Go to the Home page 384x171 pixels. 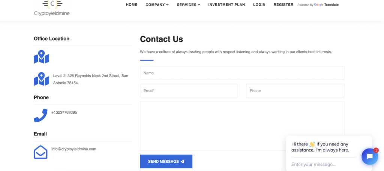(x=132, y=4)
